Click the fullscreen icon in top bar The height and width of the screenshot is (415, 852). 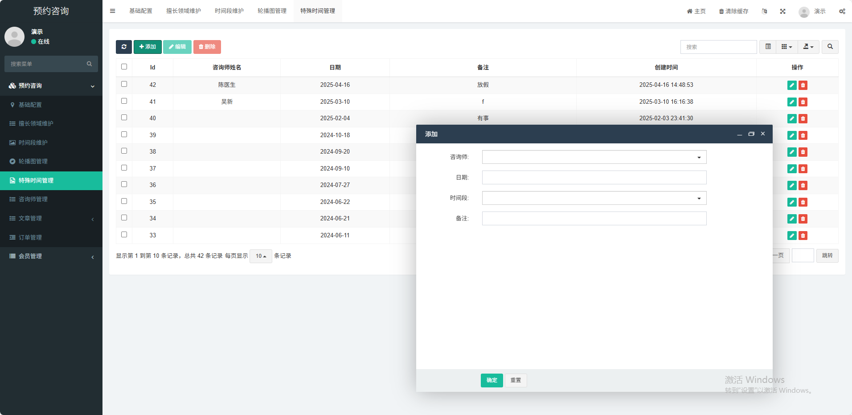pyautogui.click(x=782, y=11)
